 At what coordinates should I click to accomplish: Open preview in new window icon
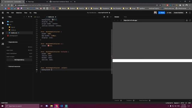point(190,20)
